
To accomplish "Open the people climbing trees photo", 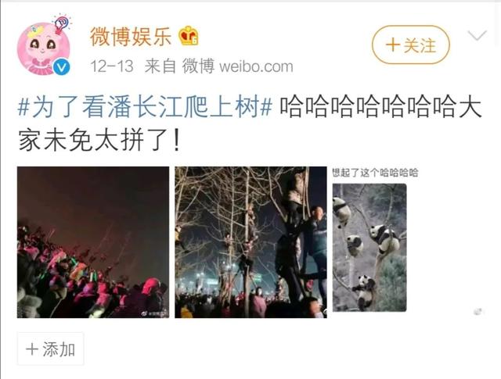I will [250, 242].
